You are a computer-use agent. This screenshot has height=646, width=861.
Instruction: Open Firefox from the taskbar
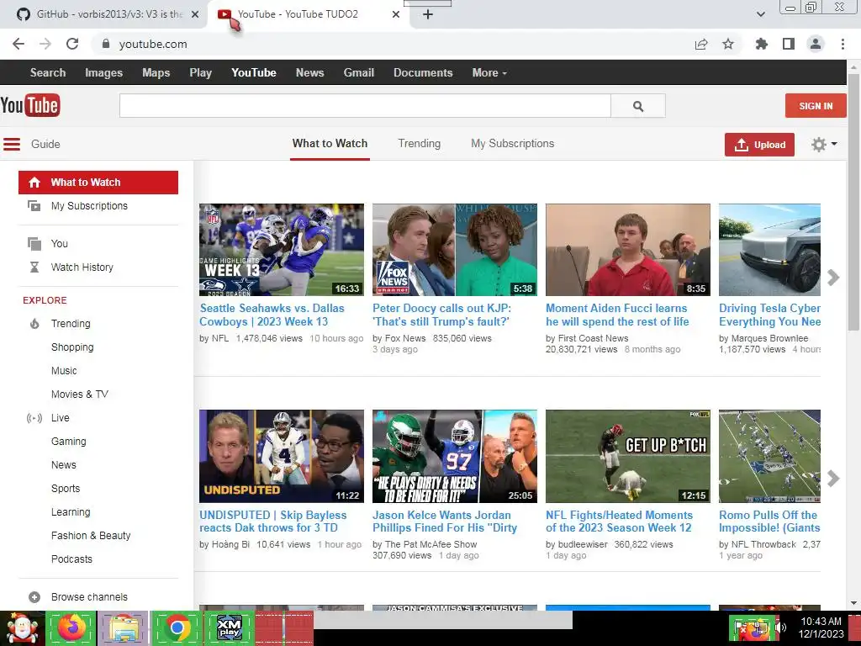[x=71, y=627]
